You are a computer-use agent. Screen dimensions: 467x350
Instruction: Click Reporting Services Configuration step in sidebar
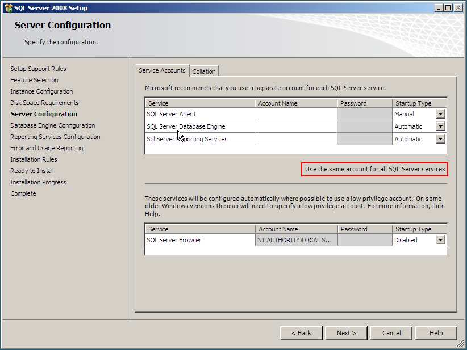(x=55, y=137)
